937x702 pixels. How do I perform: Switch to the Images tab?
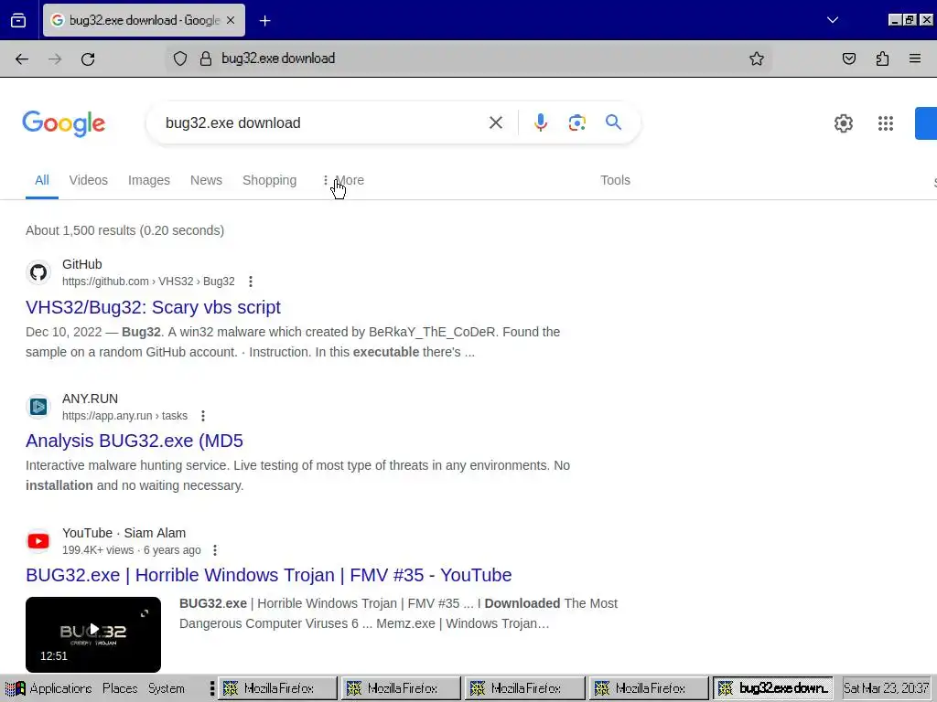point(149,180)
